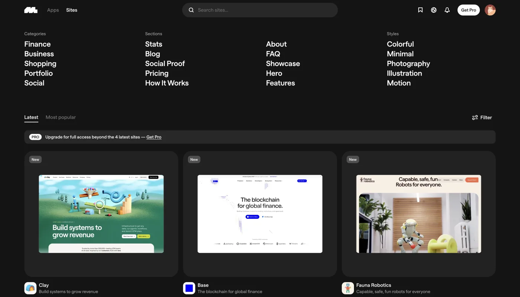Image resolution: width=520 pixels, height=297 pixels.
Task: Click the globe icon in header
Action: (433, 10)
